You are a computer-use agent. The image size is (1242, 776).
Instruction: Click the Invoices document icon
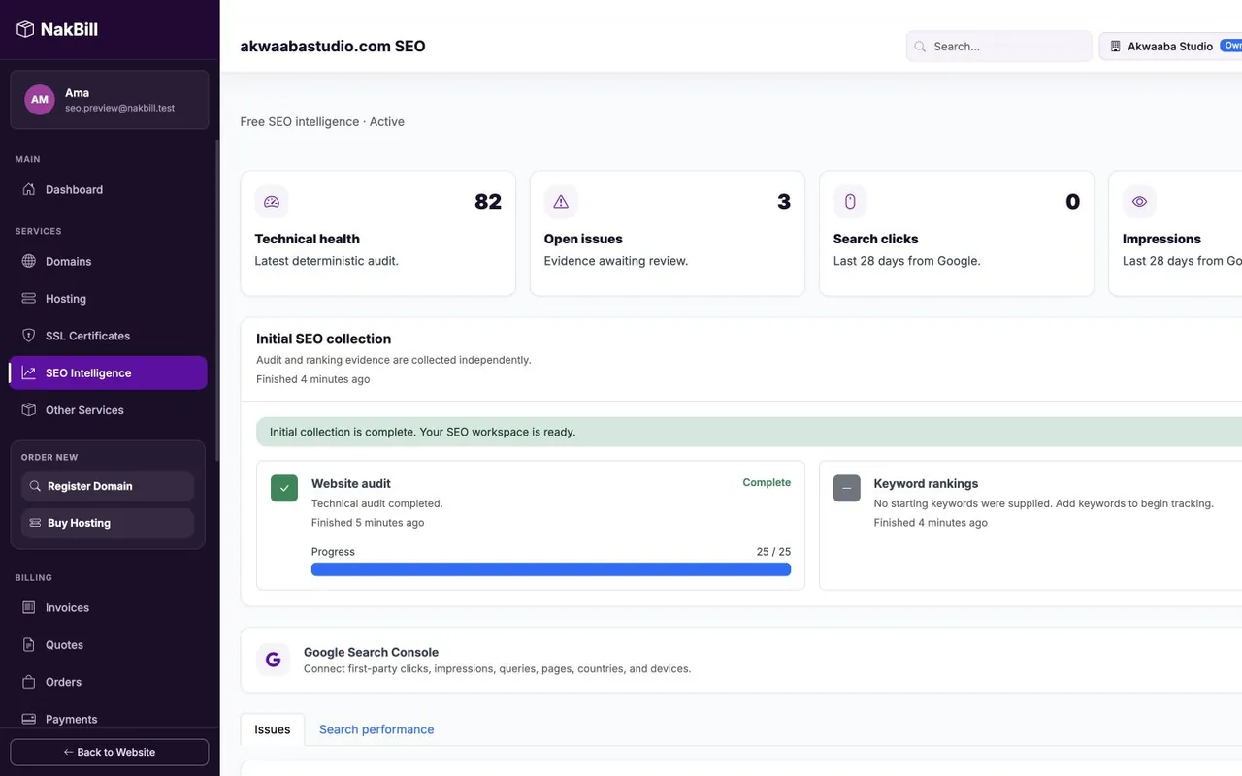click(x=29, y=607)
